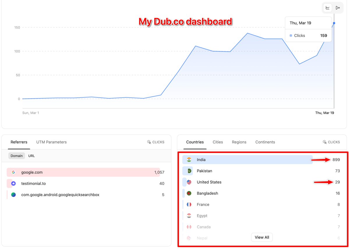Image resolution: width=349 pixels, height=249 pixels.
Task: Select the Canada country row
Action: pos(261,227)
